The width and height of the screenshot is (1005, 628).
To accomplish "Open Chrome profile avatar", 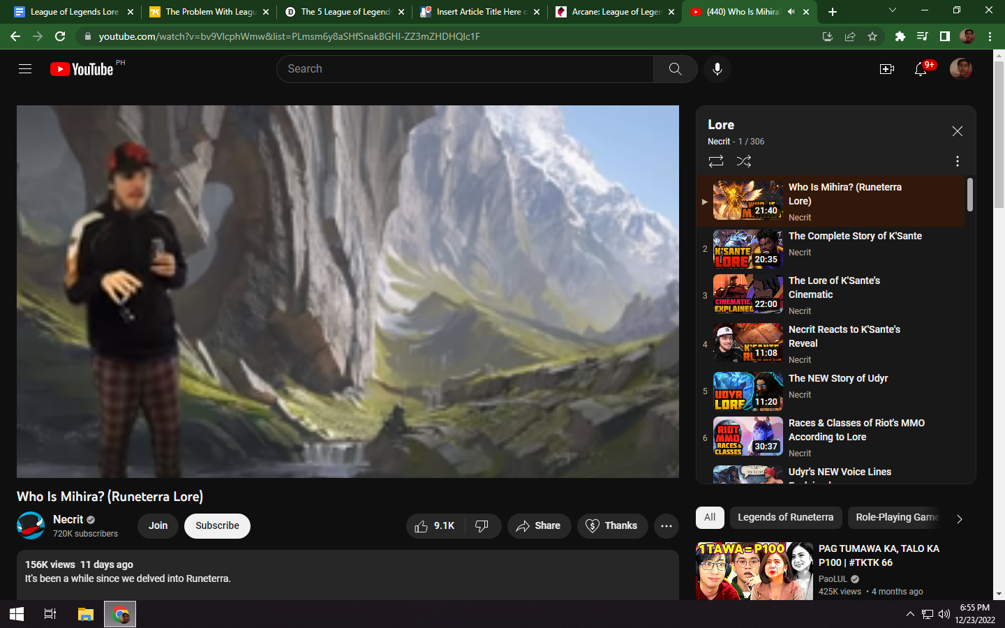I will pos(967,36).
